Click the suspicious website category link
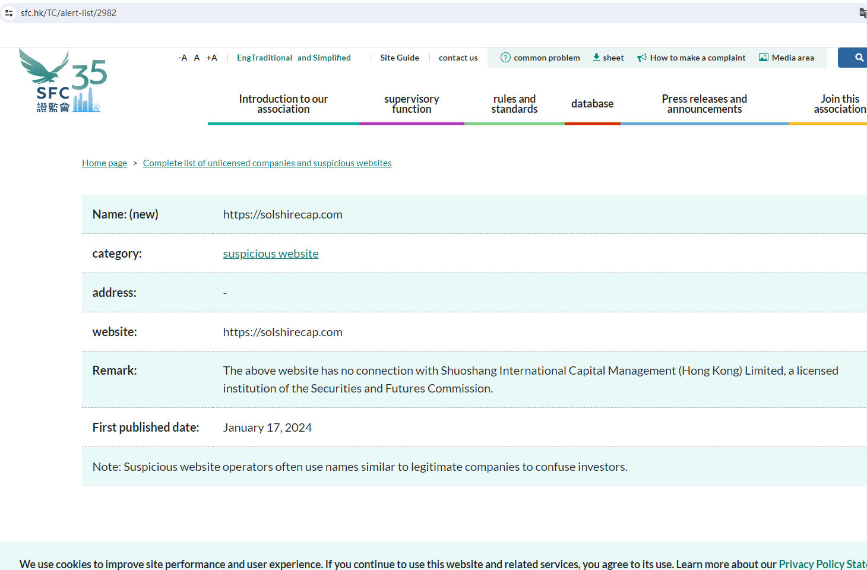 coord(271,254)
